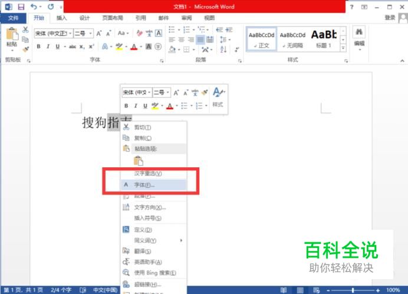Expand the font dialog launcher in ribbon
Image resolution: width=408 pixels, height=294 pixels.
162,61
